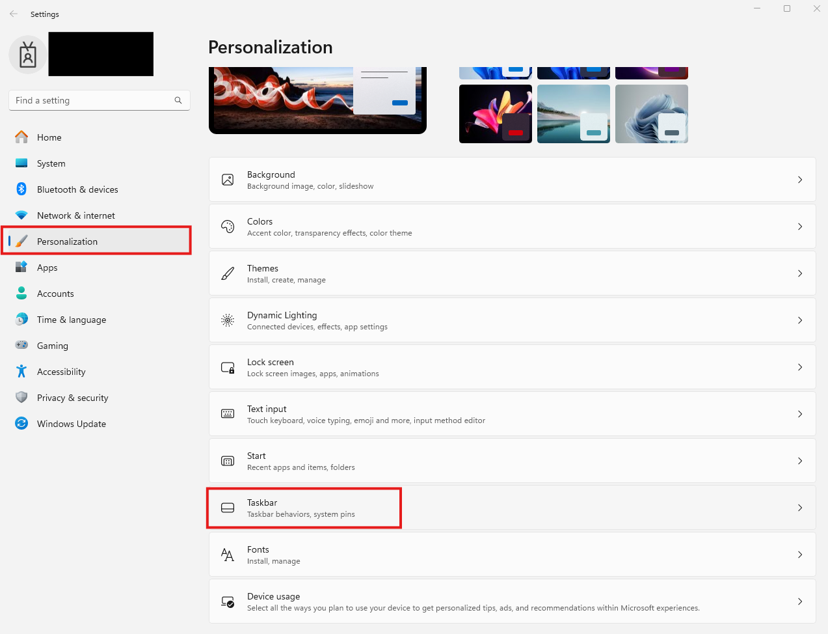Click 'Lock screen images, apps, animations' text
Image resolution: width=828 pixels, height=634 pixels.
pos(313,374)
